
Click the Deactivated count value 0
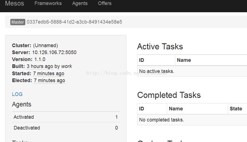pyautogui.click(x=117, y=128)
